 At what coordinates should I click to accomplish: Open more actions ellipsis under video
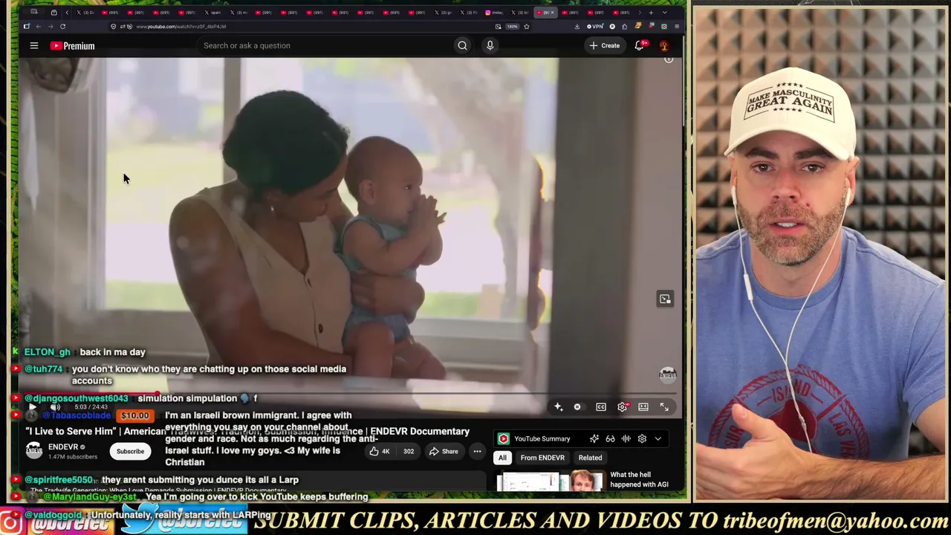click(x=477, y=451)
